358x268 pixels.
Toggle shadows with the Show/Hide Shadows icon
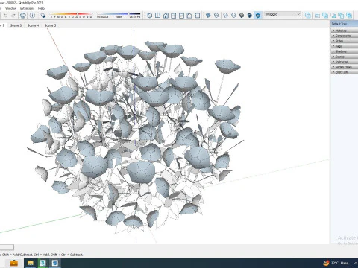43,16
